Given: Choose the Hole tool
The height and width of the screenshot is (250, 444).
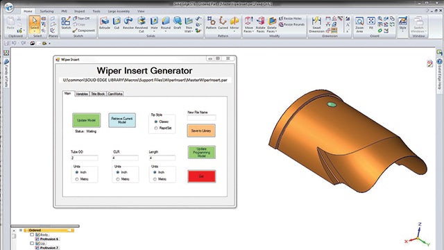Looking at the screenshot, I should 154,23.
